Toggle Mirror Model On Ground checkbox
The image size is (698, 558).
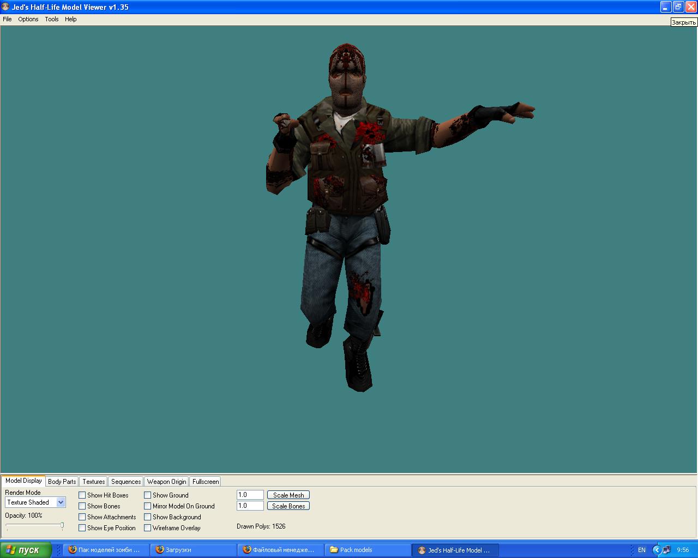(x=148, y=506)
